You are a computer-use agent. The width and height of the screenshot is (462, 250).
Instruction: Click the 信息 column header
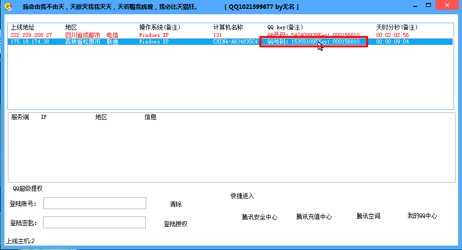point(150,117)
